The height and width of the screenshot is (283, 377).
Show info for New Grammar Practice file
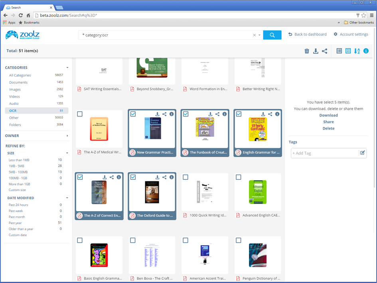click(x=172, y=114)
